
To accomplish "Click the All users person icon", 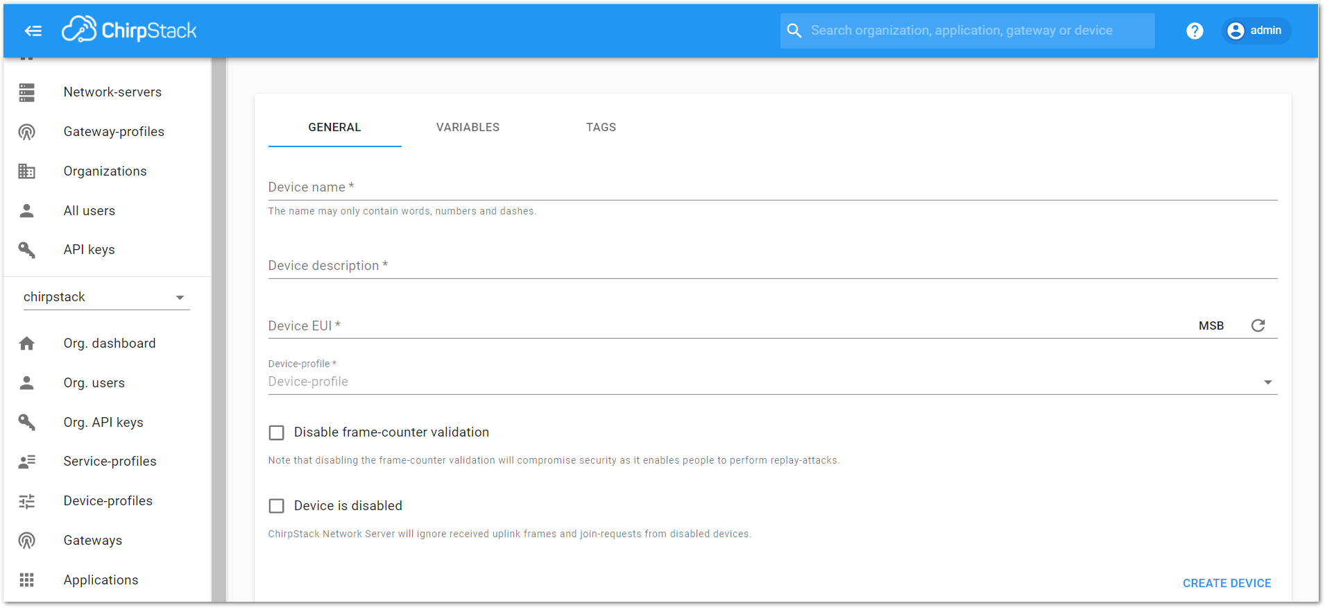I will point(27,211).
